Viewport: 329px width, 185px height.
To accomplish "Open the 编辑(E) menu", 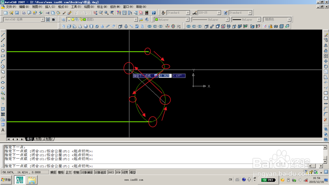I will pos(24,7).
